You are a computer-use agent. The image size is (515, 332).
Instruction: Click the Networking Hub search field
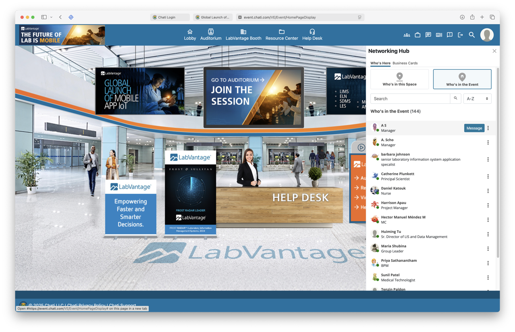(x=410, y=98)
